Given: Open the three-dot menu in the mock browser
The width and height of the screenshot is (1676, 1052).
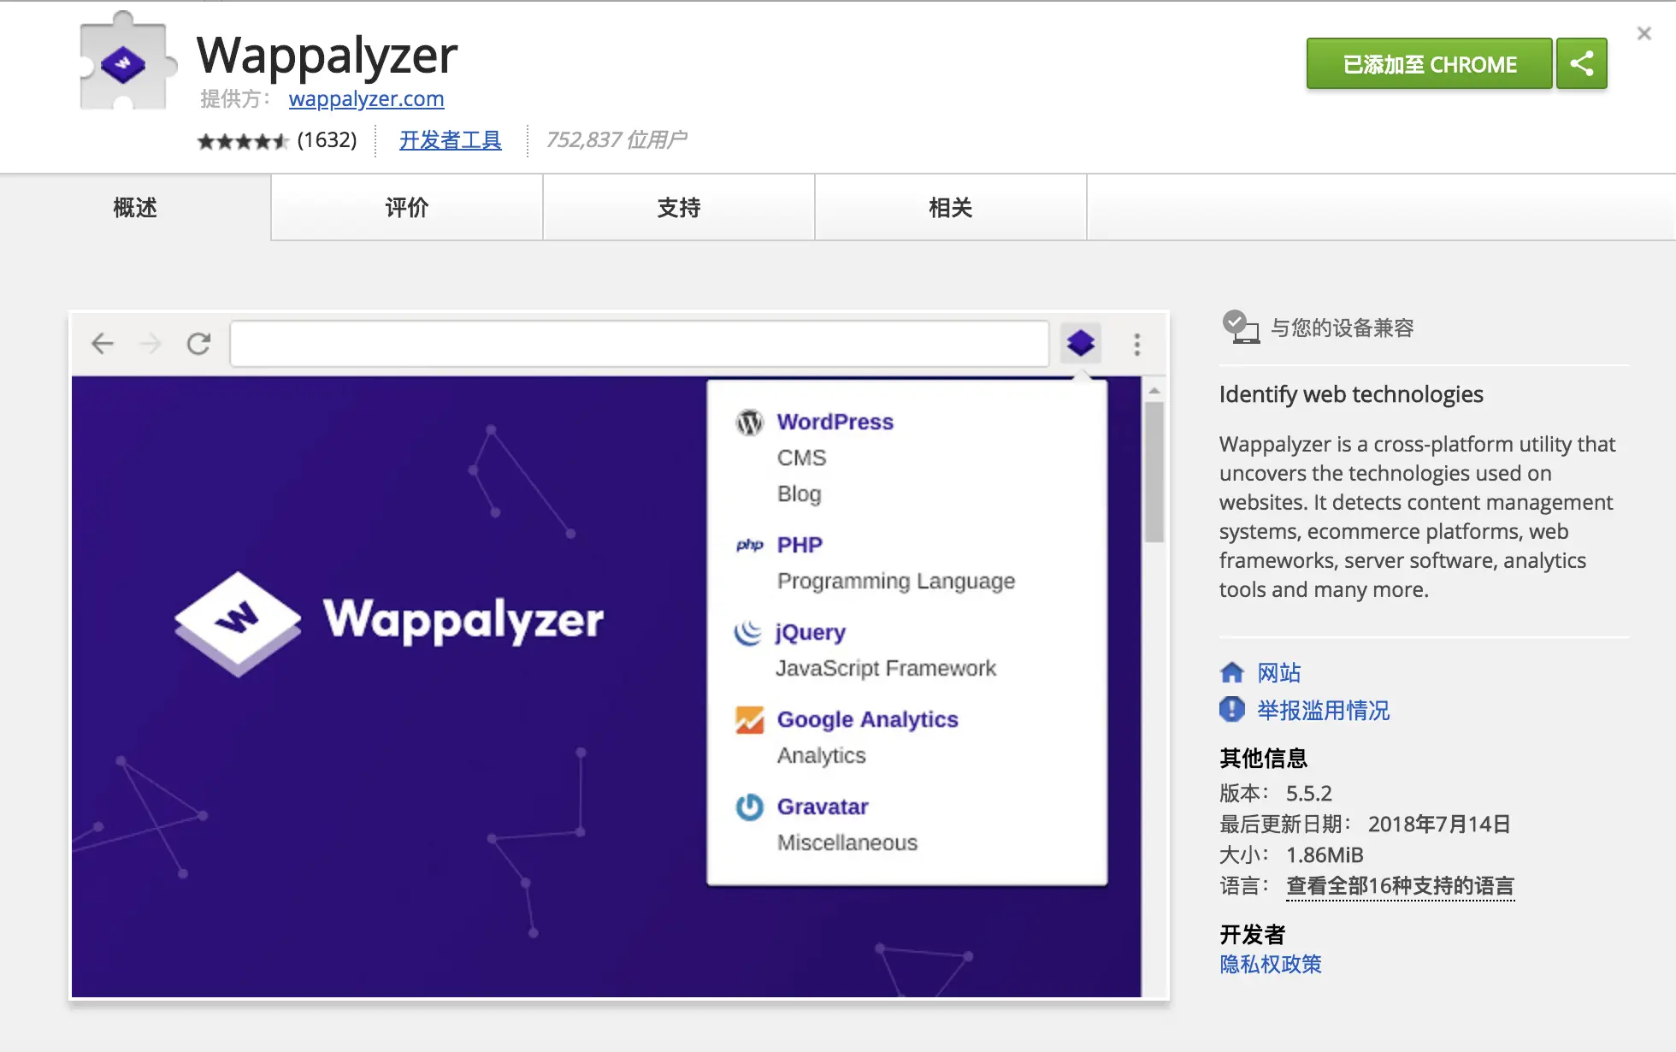Looking at the screenshot, I should click(x=1137, y=343).
